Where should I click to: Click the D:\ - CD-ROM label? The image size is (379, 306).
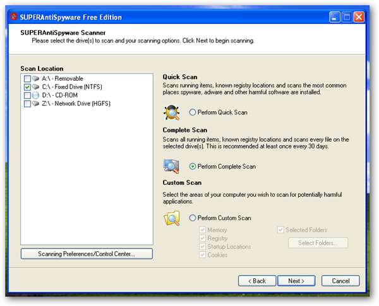pyautogui.click(x=60, y=95)
